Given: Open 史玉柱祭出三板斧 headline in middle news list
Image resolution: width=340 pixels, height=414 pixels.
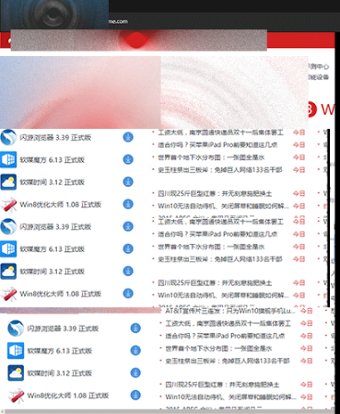Looking at the screenshot, I should (220, 259).
